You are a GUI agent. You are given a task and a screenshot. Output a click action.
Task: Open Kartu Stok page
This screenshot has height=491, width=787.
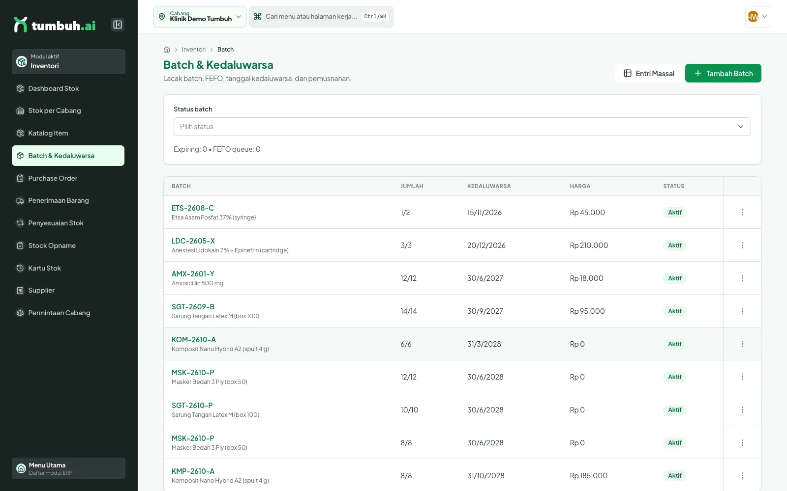[x=68, y=268]
